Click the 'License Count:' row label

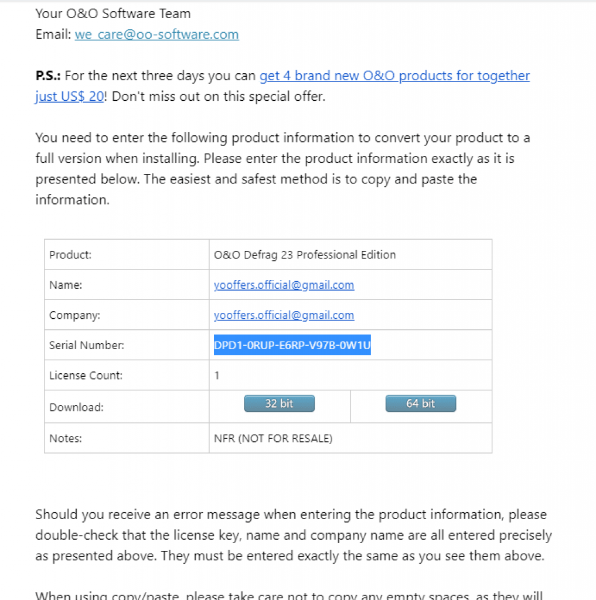[x=86, y=376]
